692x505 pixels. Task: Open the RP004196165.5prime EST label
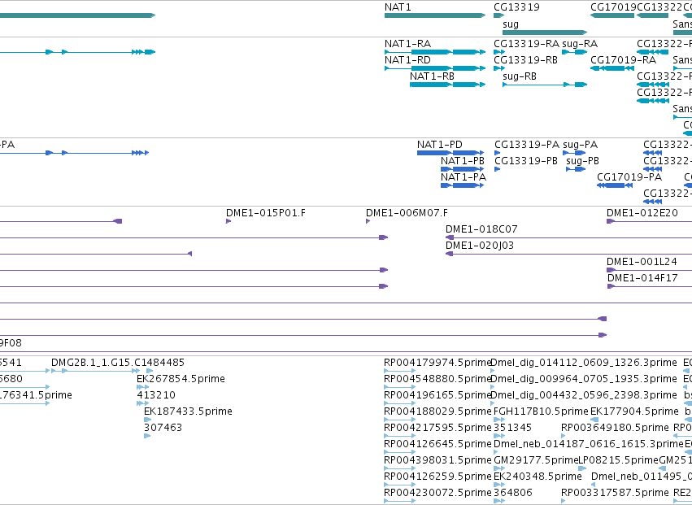437,395
